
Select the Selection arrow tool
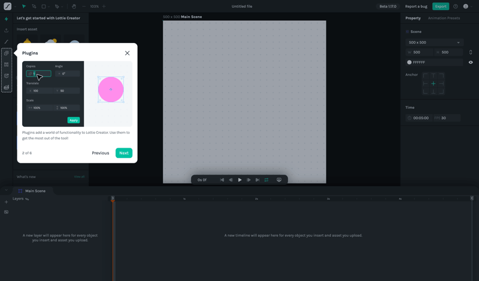24,6
